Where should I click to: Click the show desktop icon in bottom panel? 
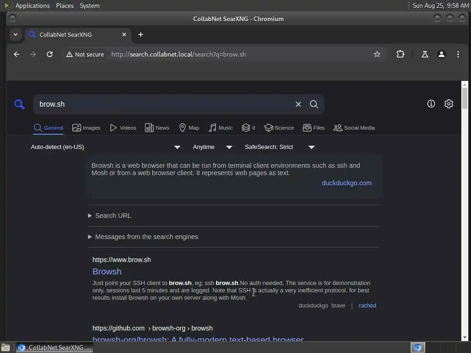click(6, 347)
